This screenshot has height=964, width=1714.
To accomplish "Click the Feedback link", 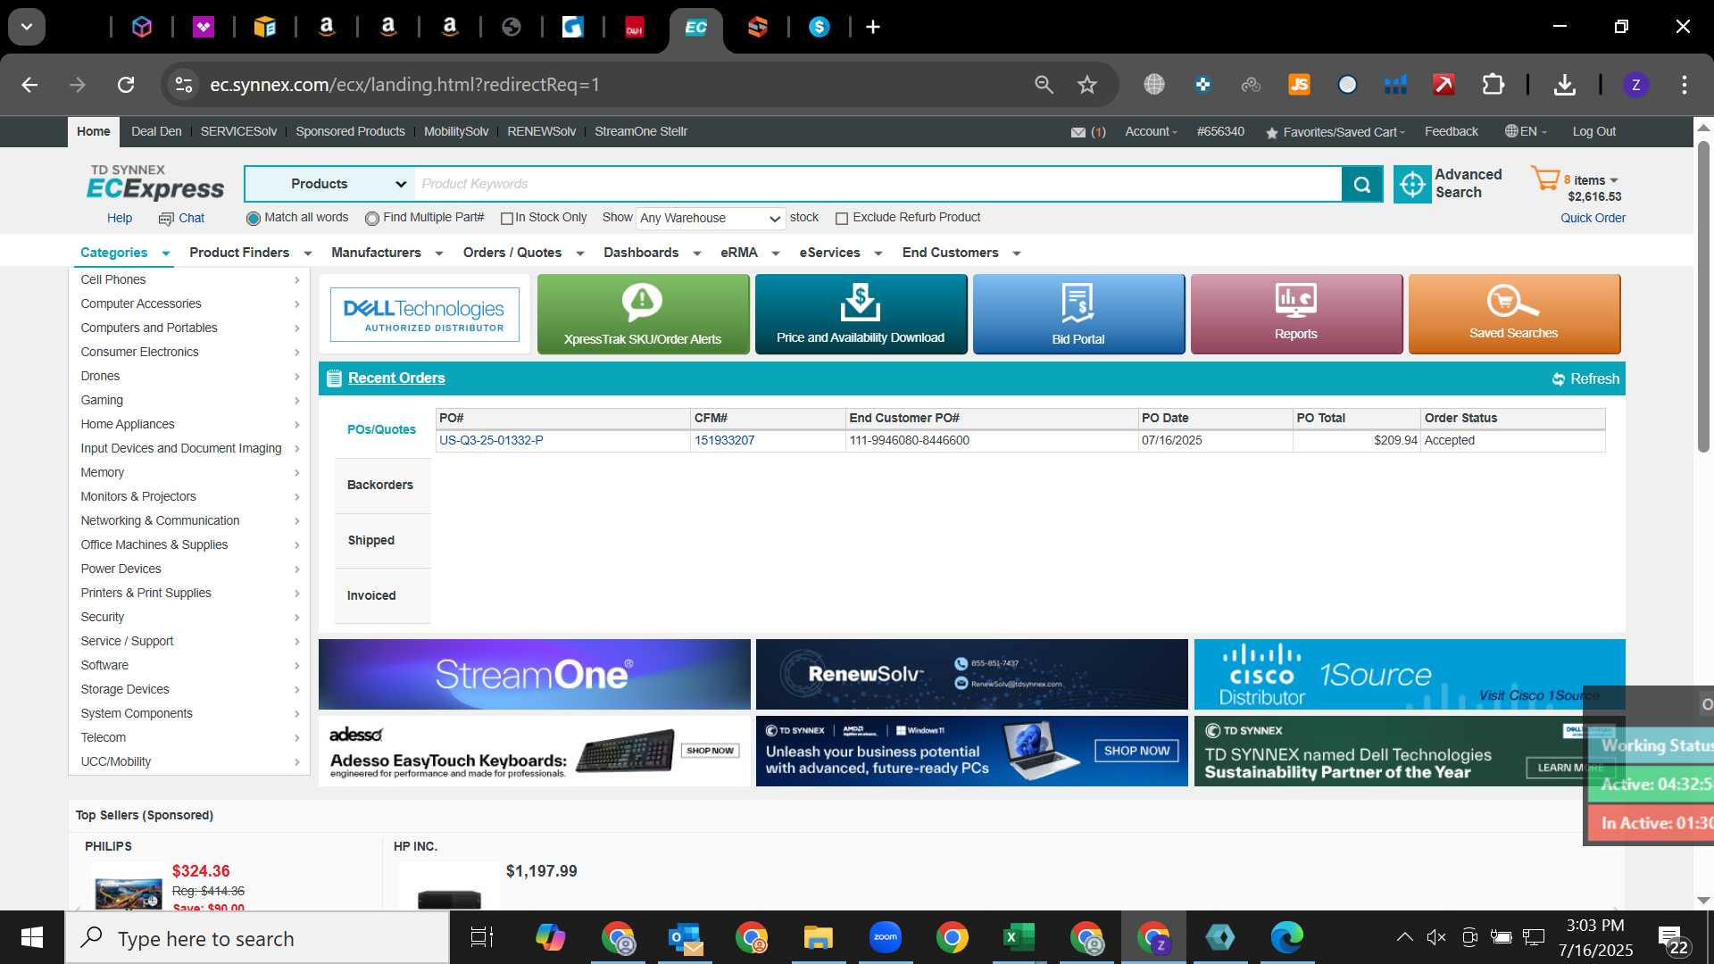I will point(1451,131).
